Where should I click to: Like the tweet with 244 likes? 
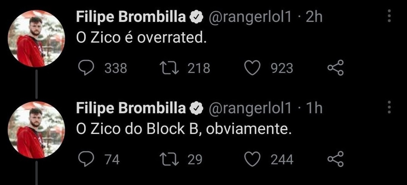[252, 159]
